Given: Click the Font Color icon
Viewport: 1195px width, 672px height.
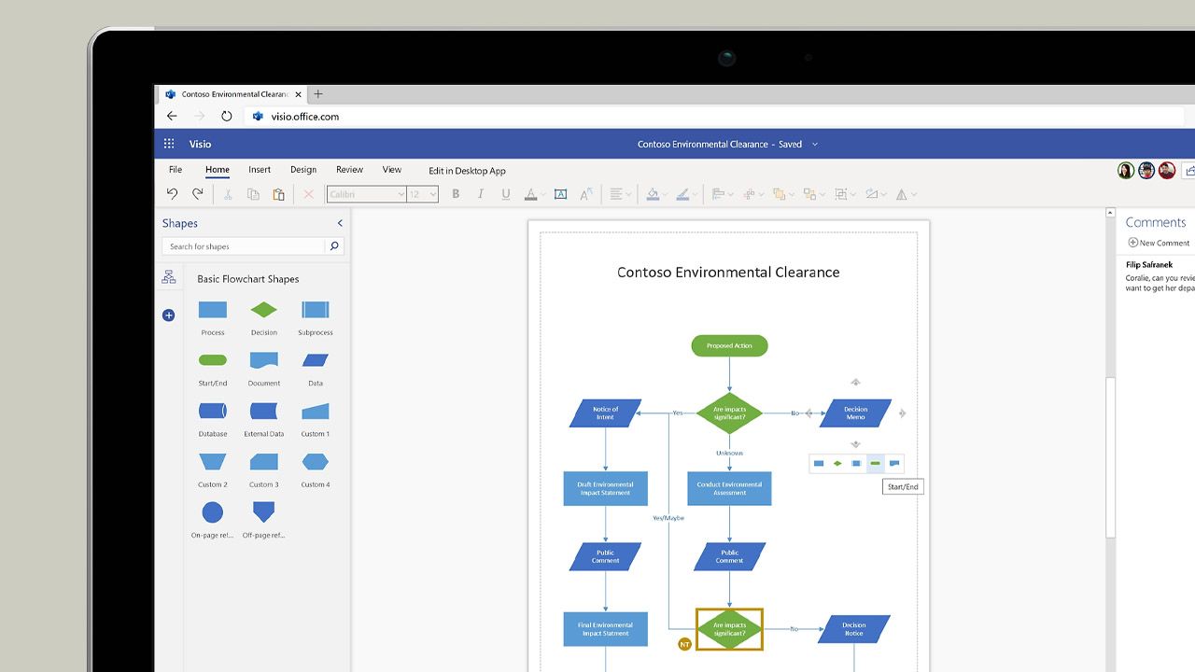Looking at the screenshot, I should (x=530, y=194).
